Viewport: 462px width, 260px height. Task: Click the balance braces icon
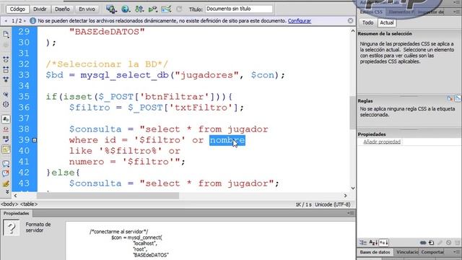tap(6, 104)
